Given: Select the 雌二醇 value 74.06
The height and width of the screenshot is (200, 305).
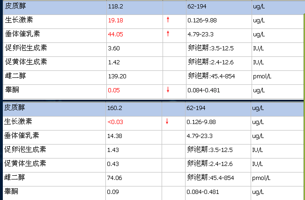Looking at the screenshot, I should (115, 178).
